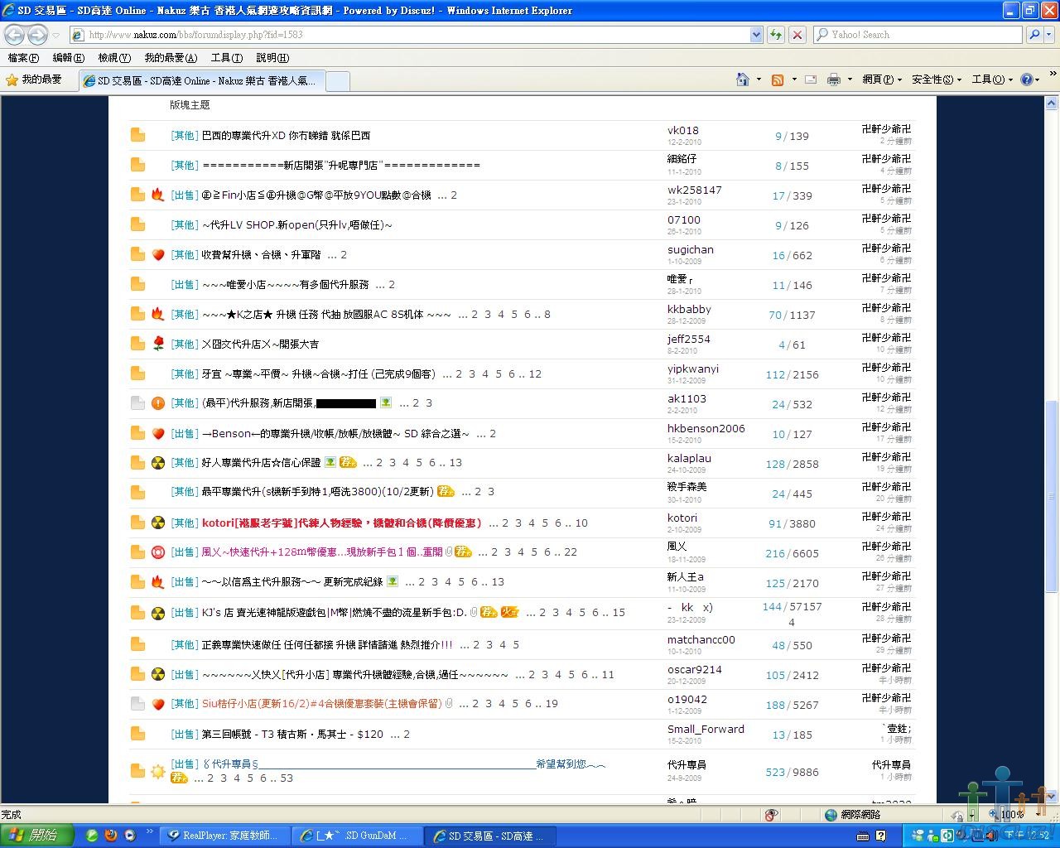
Task: Open the 安全性(S) dropdown menu
Action: pos(936,79)
